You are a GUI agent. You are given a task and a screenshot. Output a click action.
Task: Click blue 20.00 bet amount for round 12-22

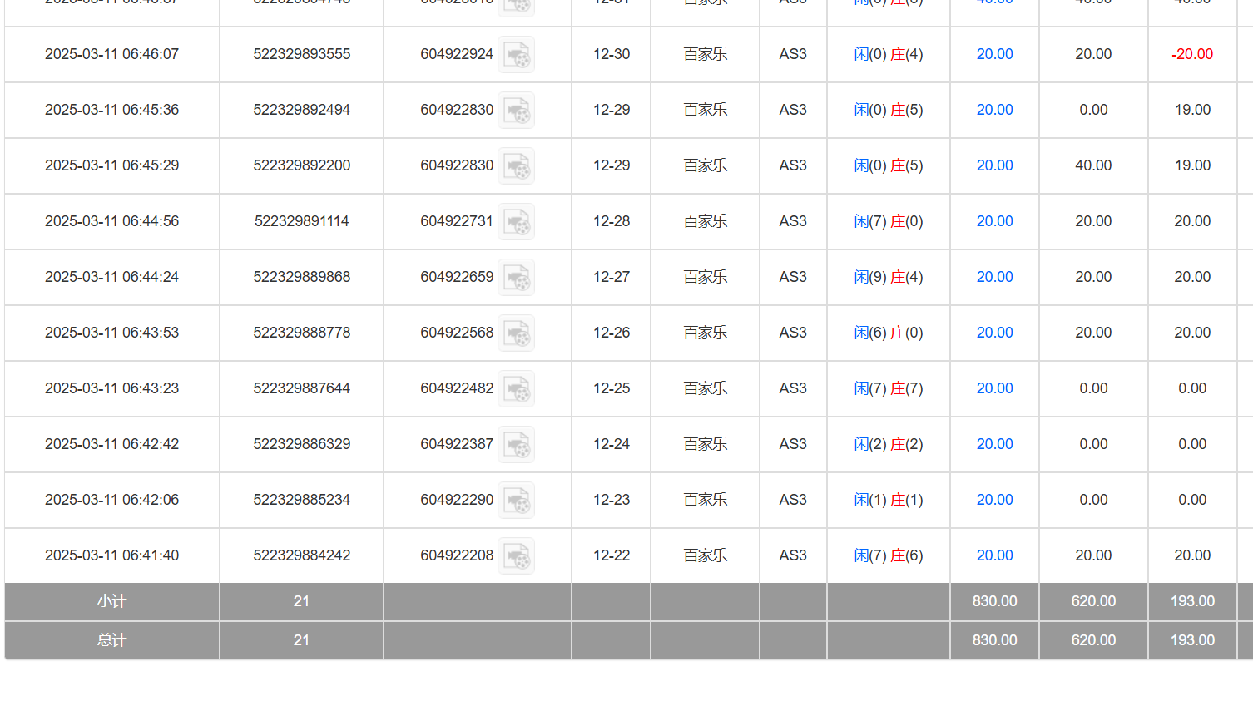(994, 555)
